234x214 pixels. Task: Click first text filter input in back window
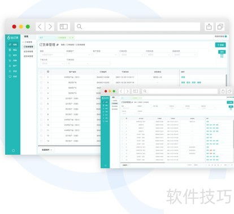coord(53,55)
